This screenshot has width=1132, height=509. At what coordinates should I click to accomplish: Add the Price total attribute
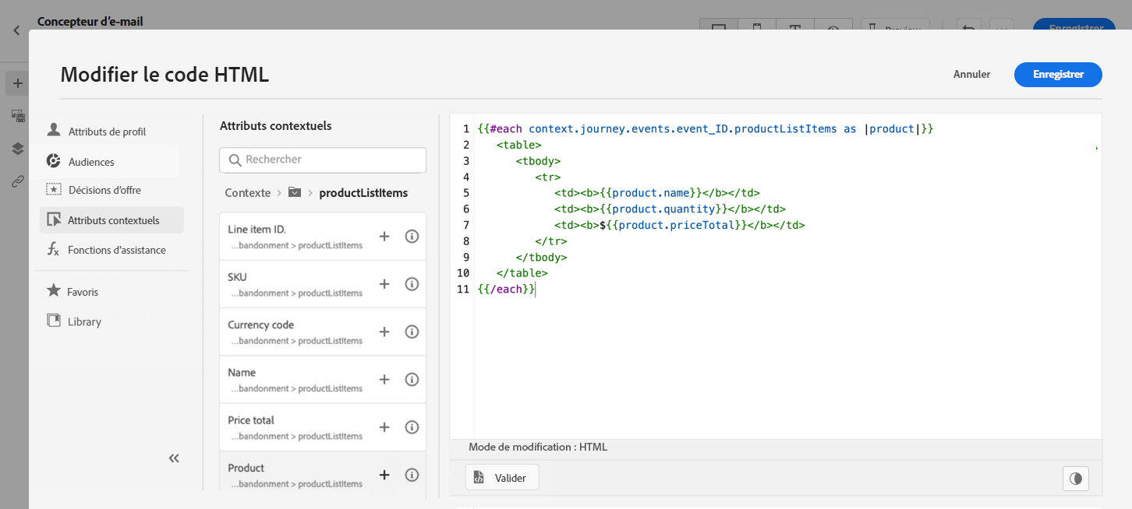[x=384, y=427]
